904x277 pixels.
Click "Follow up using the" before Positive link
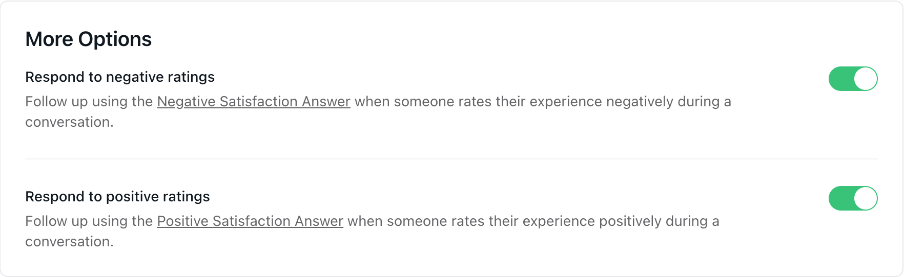[89, 221]
